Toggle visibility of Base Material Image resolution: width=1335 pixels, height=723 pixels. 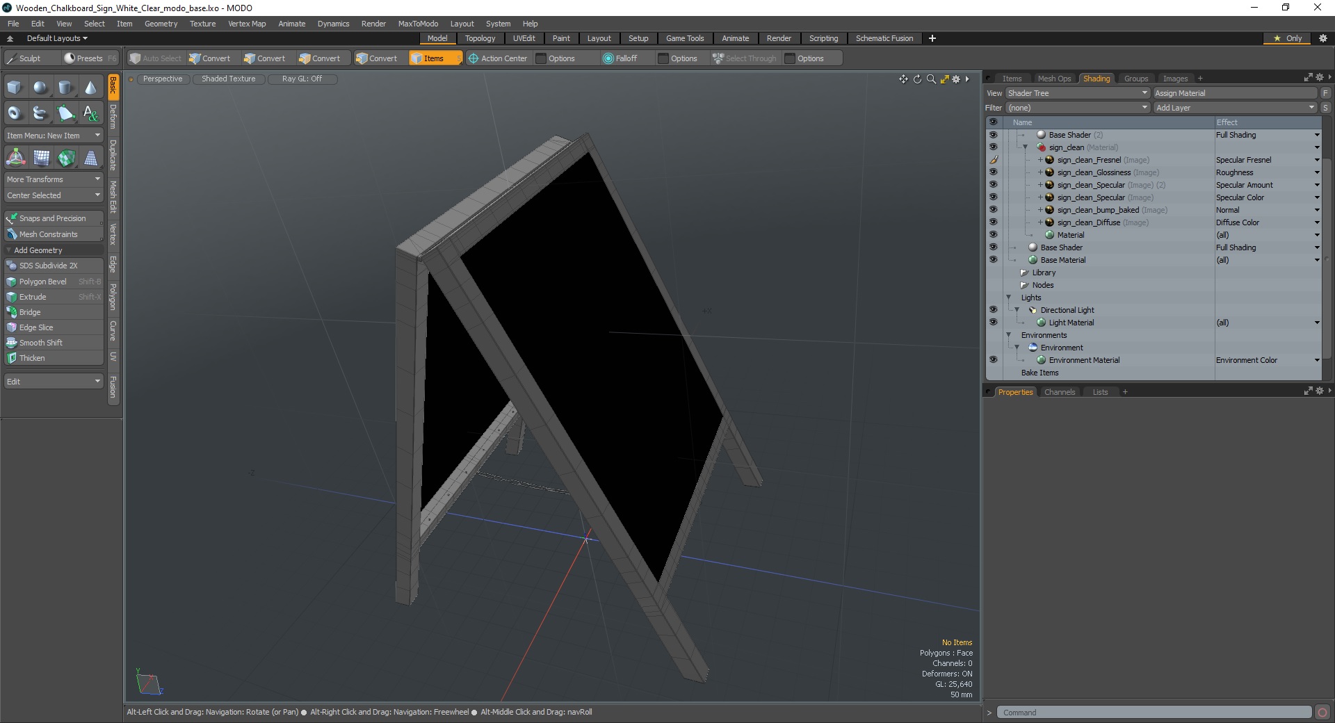993,260
